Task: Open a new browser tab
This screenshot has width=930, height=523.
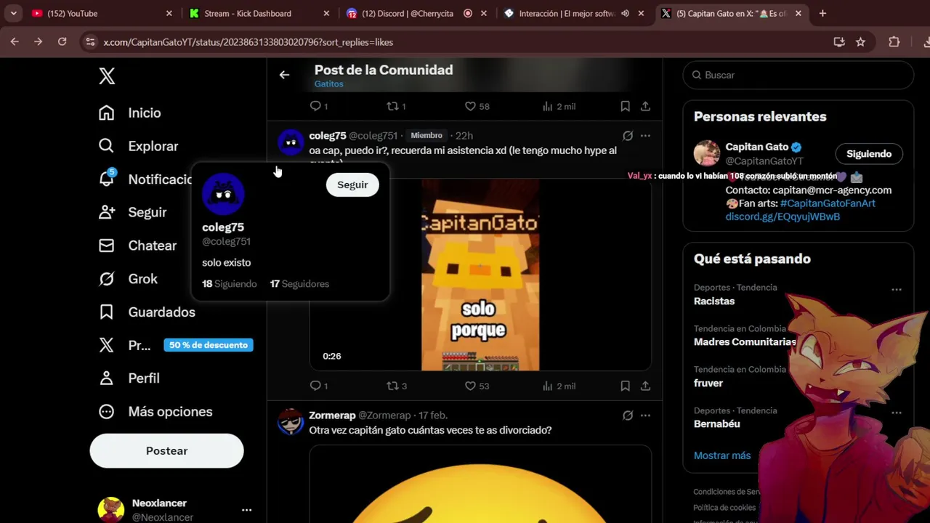Action: (x=822, y=13)
